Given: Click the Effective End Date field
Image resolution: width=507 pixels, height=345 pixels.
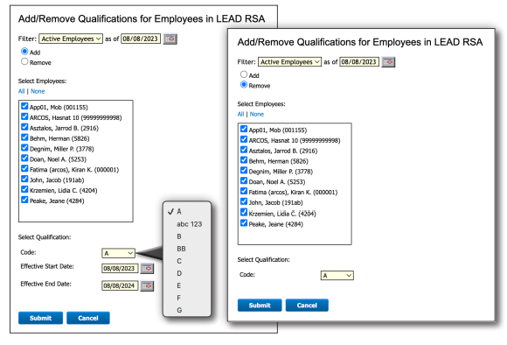Looking at the screenshot, I should (120, 286).
